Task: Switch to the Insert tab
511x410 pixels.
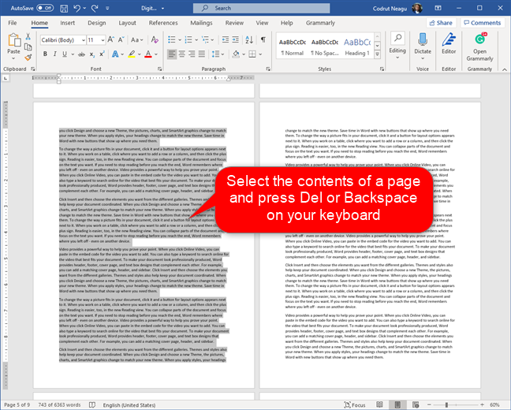Action: [65, 23]
